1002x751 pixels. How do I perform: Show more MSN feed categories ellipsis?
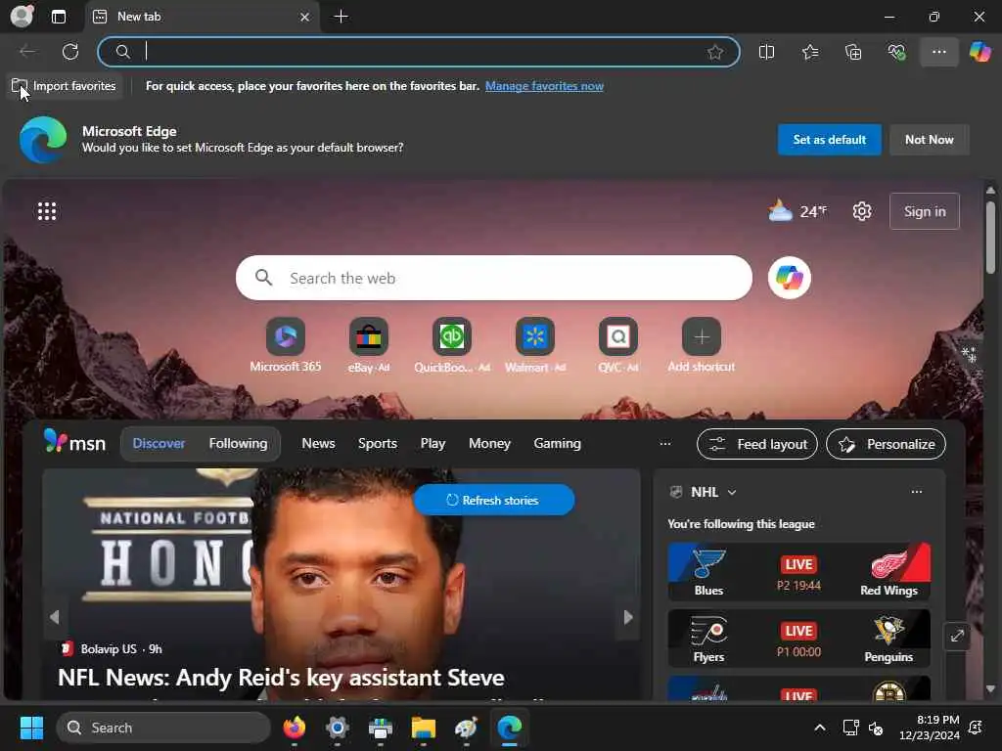coord(664,443)
